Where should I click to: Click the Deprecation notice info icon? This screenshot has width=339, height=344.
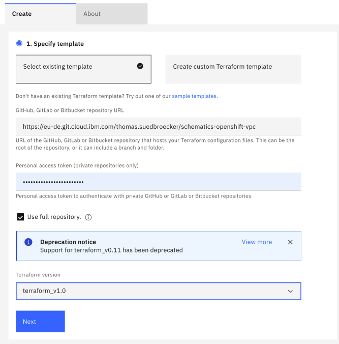pos(28,242)
